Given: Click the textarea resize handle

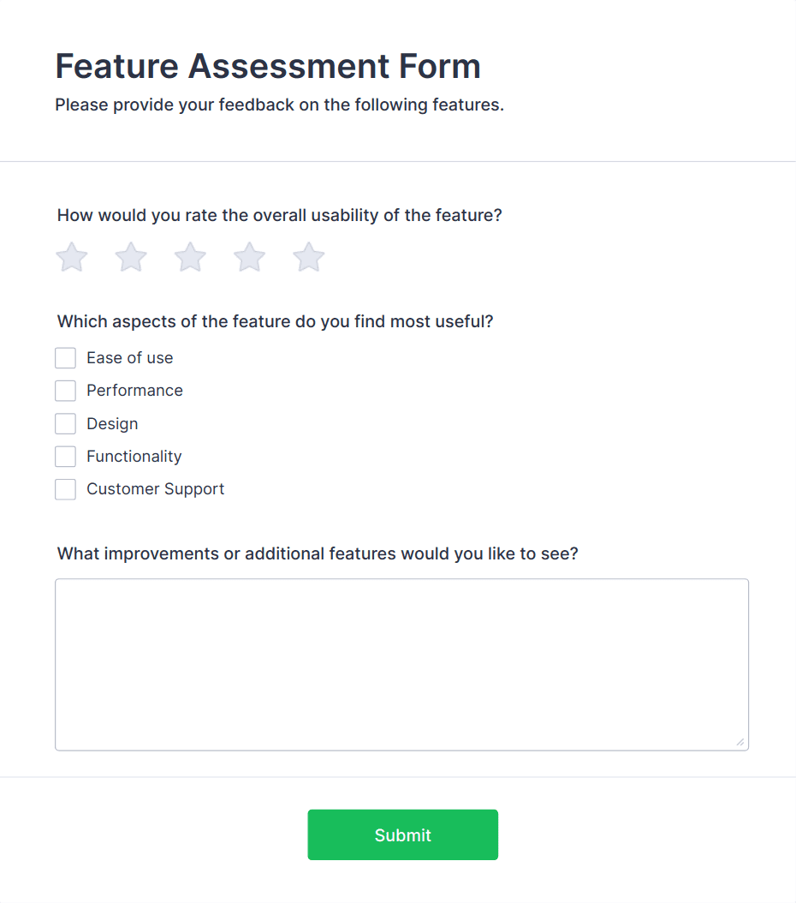Looking at the screenshot, I should point(741,742).
